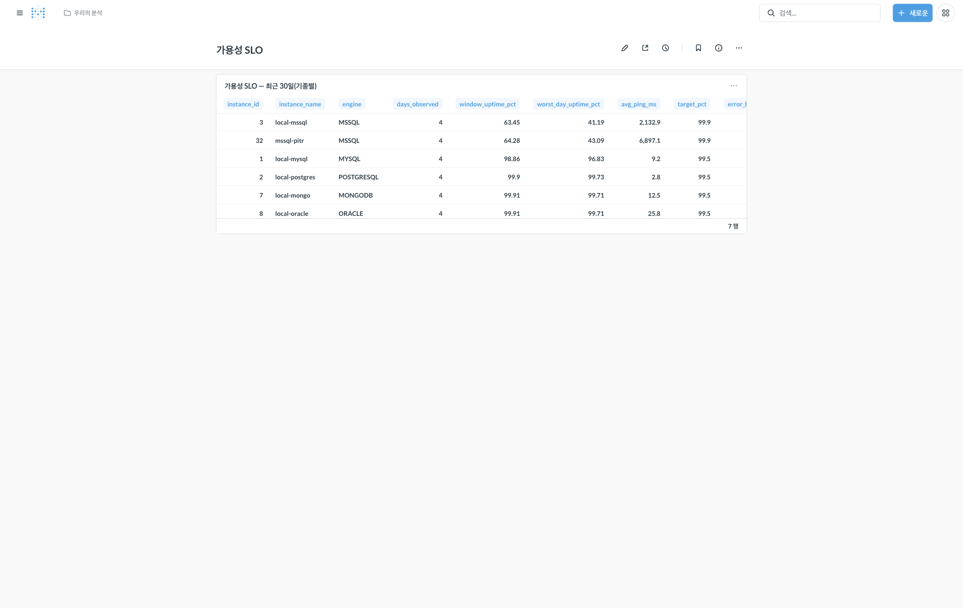Screen dimensions: 963x608
Task: Open the share link icon
Action: [645, 48]
